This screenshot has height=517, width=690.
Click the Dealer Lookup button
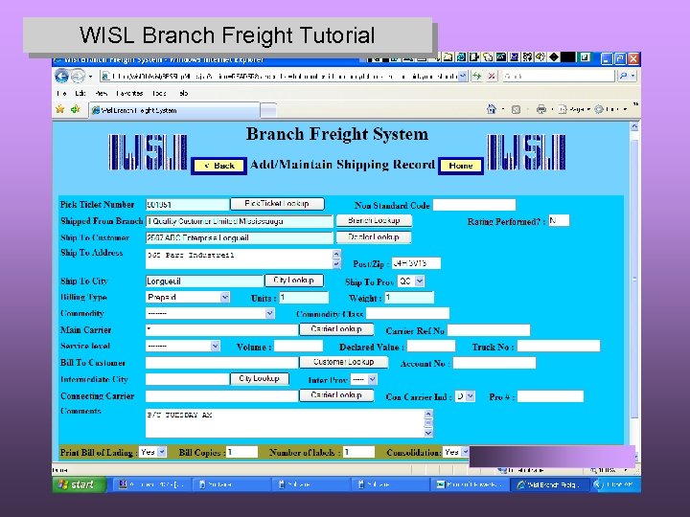click(374, 237)
